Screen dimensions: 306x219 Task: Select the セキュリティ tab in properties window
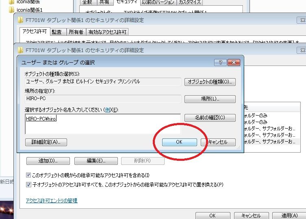pos(127,2)
